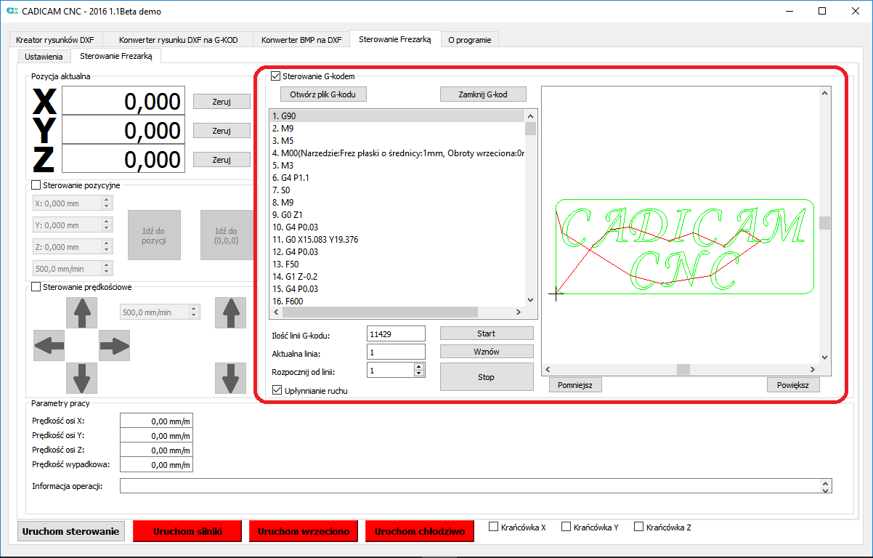Zero the Y axis with Zeruj

pyautogui.click(x=222, y=131)
